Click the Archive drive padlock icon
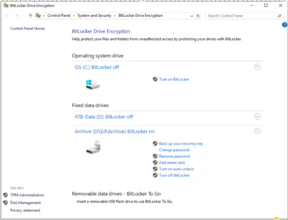288x220 pixels. click(x=94, y=147)
